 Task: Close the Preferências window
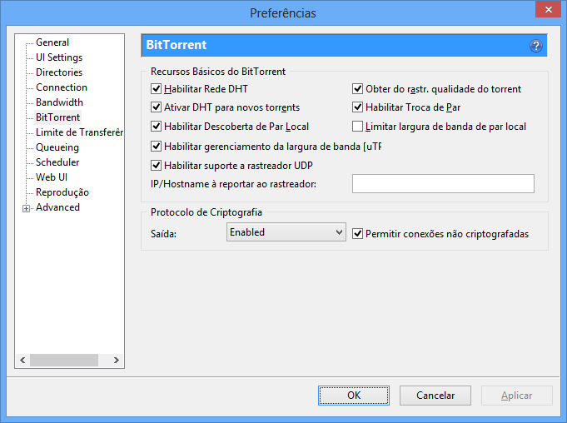click(x=548, y=9)
